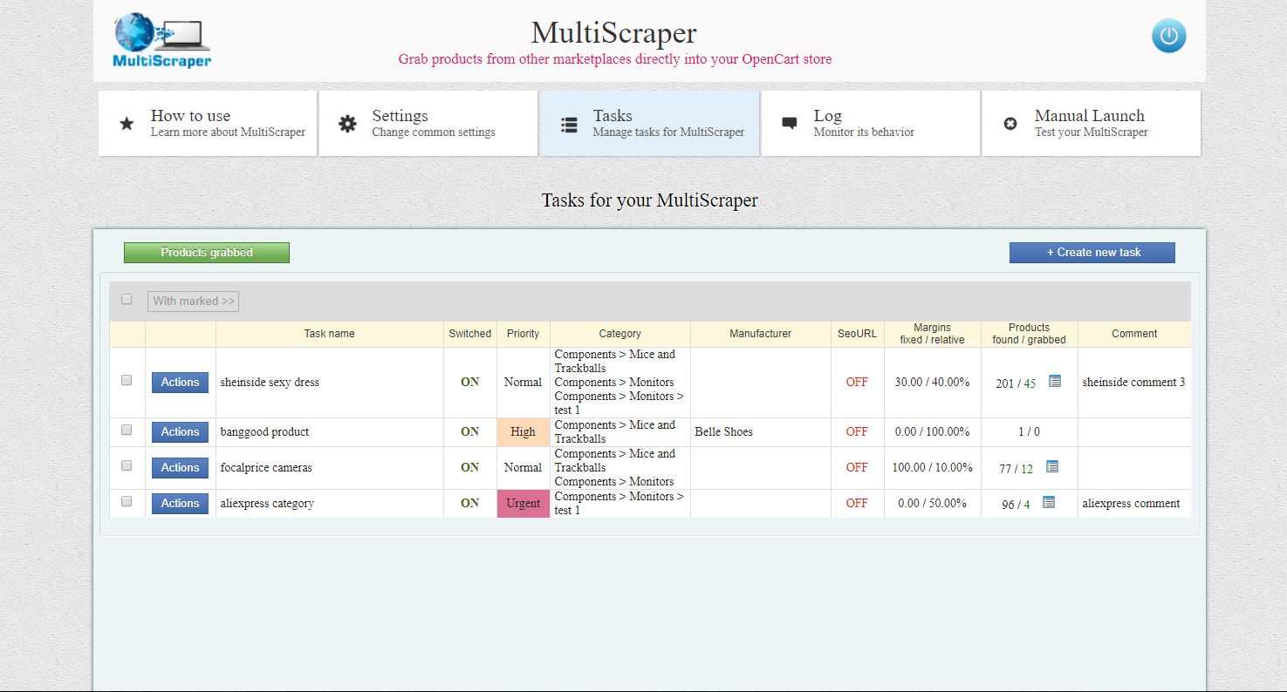
Task: Click the Switched column header
Action: pyautogui.click(x=469, y=334)
